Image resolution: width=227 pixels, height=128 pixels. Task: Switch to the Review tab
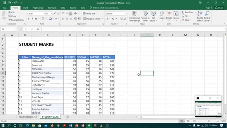click(x=73, y=8)
